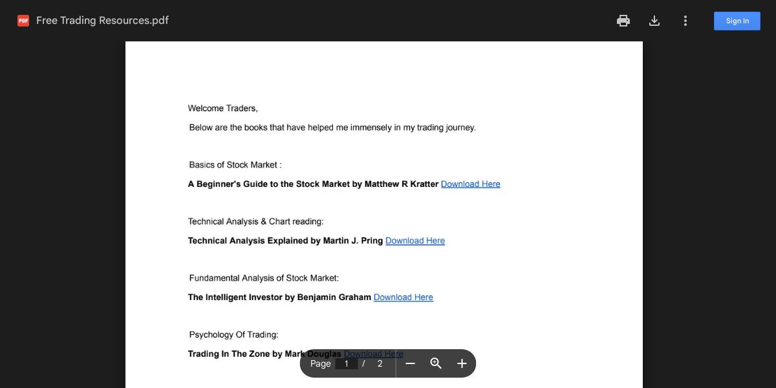Click the 'Basics of Stock Market :' heading
776x388 pixels.
click(235, 165)
